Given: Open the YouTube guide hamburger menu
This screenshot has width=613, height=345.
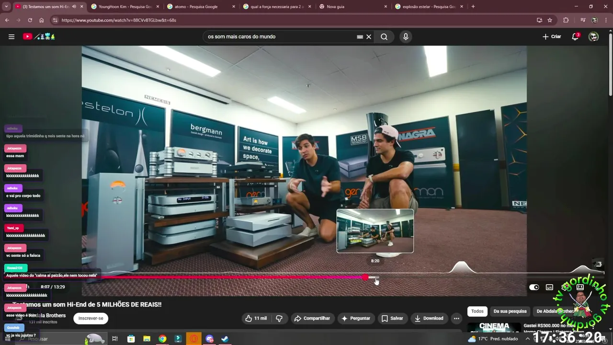Looking at the screenshot, I should click(x=11, y=36).
